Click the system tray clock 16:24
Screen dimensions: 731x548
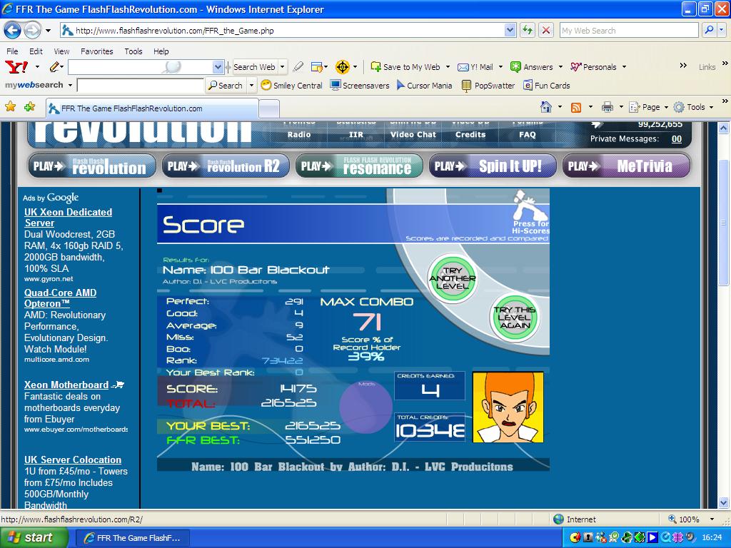coord(712,538)
